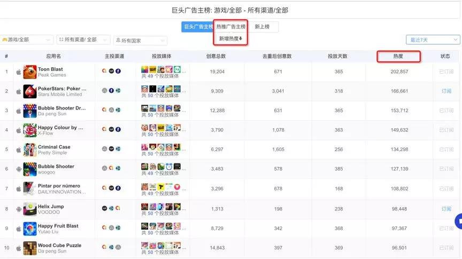Select the 新增热度 sort option
462x259 pixels.
(x=230, y=38)
